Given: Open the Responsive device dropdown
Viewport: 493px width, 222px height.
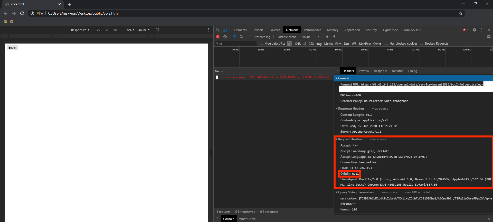Looking at the screenshot, I should tap(80, 30).
